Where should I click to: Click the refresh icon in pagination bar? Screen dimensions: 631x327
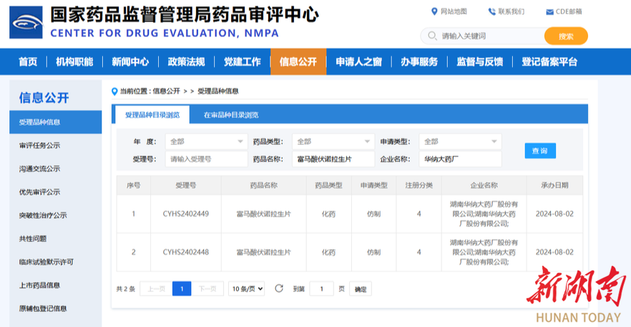(279, 288)
